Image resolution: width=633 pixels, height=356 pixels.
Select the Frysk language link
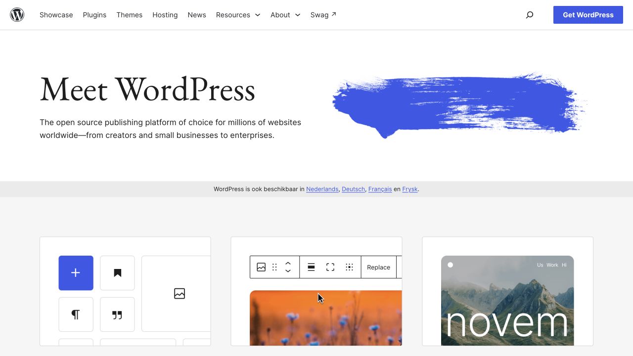point(410,189)
